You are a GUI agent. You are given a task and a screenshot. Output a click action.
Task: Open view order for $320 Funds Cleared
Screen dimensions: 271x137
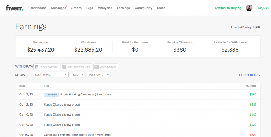[72, 125]
